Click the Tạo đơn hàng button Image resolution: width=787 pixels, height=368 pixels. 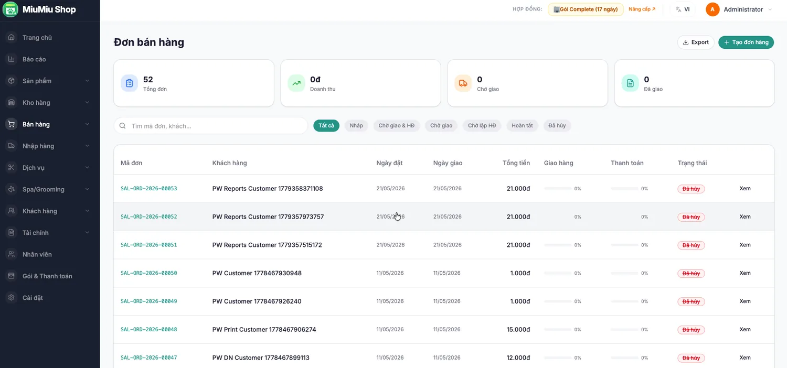coord(746,42)
